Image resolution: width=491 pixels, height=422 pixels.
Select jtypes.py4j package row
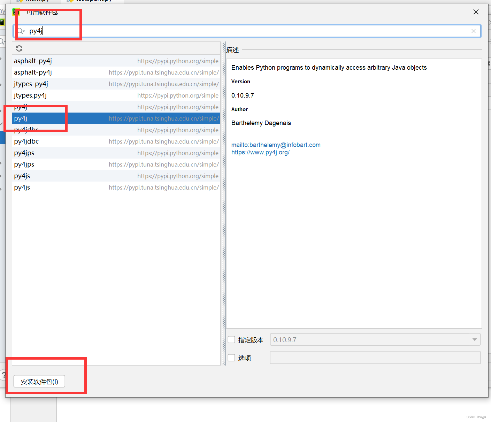(116, 95)
